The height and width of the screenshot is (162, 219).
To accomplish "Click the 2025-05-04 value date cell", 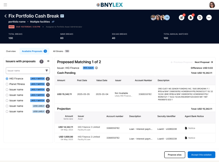I will (x=102, y=94).
